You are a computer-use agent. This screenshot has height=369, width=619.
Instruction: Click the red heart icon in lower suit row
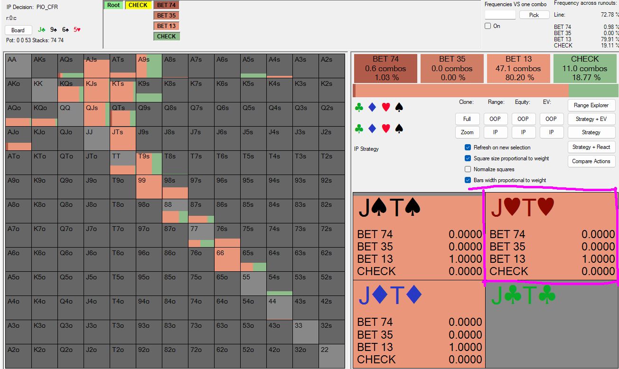coord(386,128)
